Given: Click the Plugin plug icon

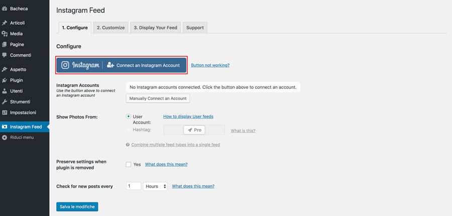Looking at the screenshot, I should [5, 80].
